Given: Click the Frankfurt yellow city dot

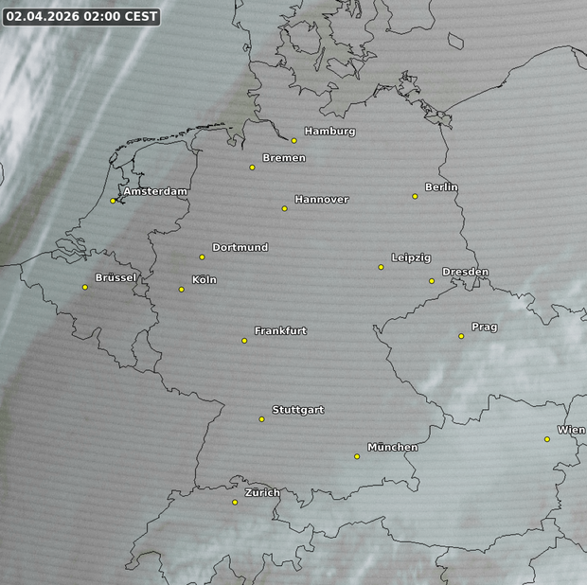Looking at the screenshot, I should 244,341.
